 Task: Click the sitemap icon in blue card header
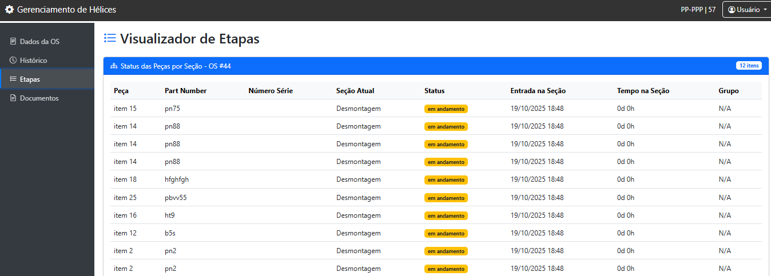pos(114,66)
